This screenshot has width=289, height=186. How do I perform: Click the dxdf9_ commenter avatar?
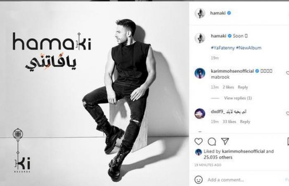tap(200, 113)
